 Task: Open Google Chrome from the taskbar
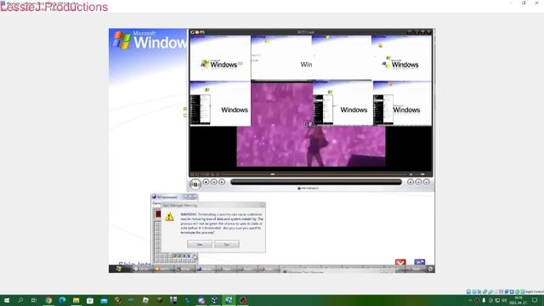coord(48,300)
